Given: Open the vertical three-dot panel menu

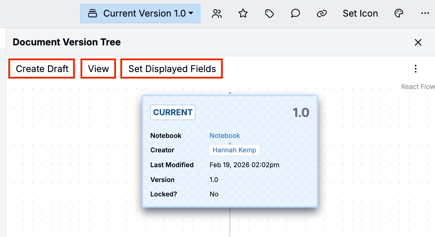Looking at the screenshot, I should click(416, 69).
